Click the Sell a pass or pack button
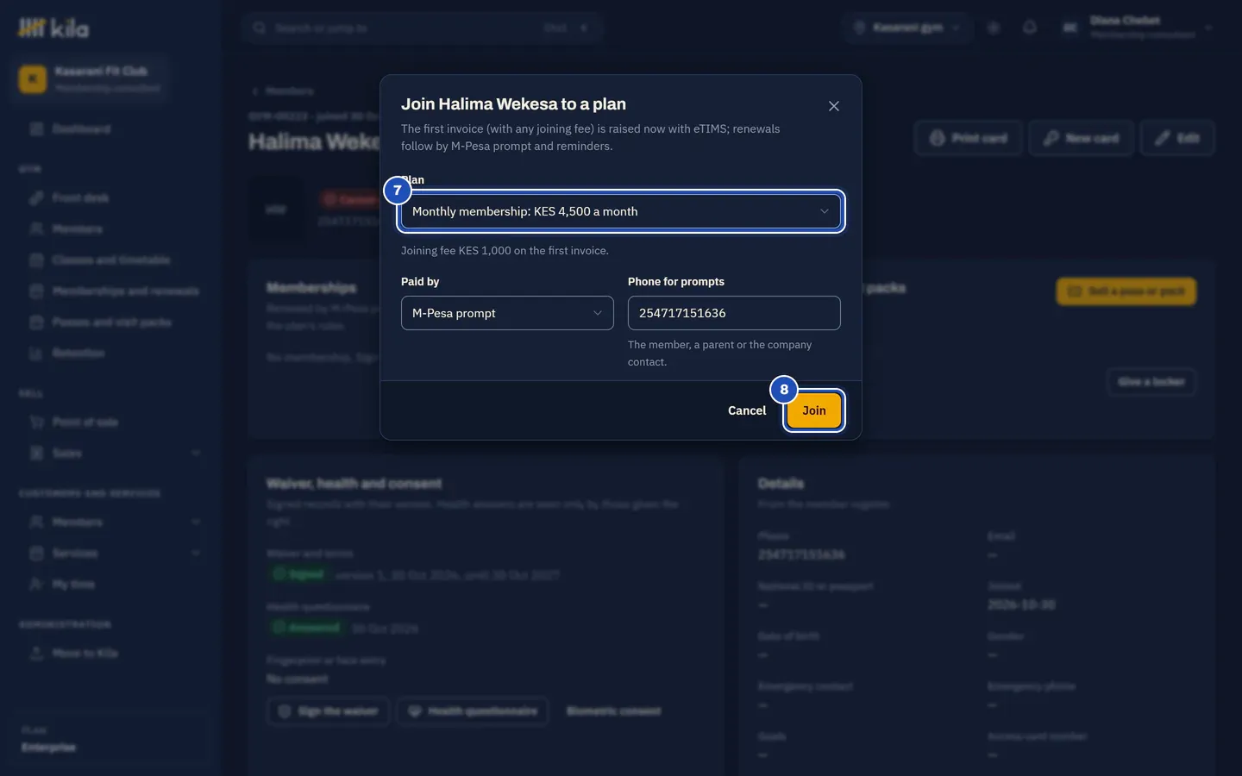Screen dimensions: 1242x776 1126,291
